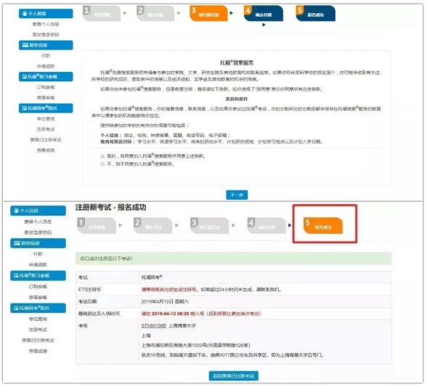
Task: Click the 注册新考试 - 报名成功 page title
Action: click(110, 207)
